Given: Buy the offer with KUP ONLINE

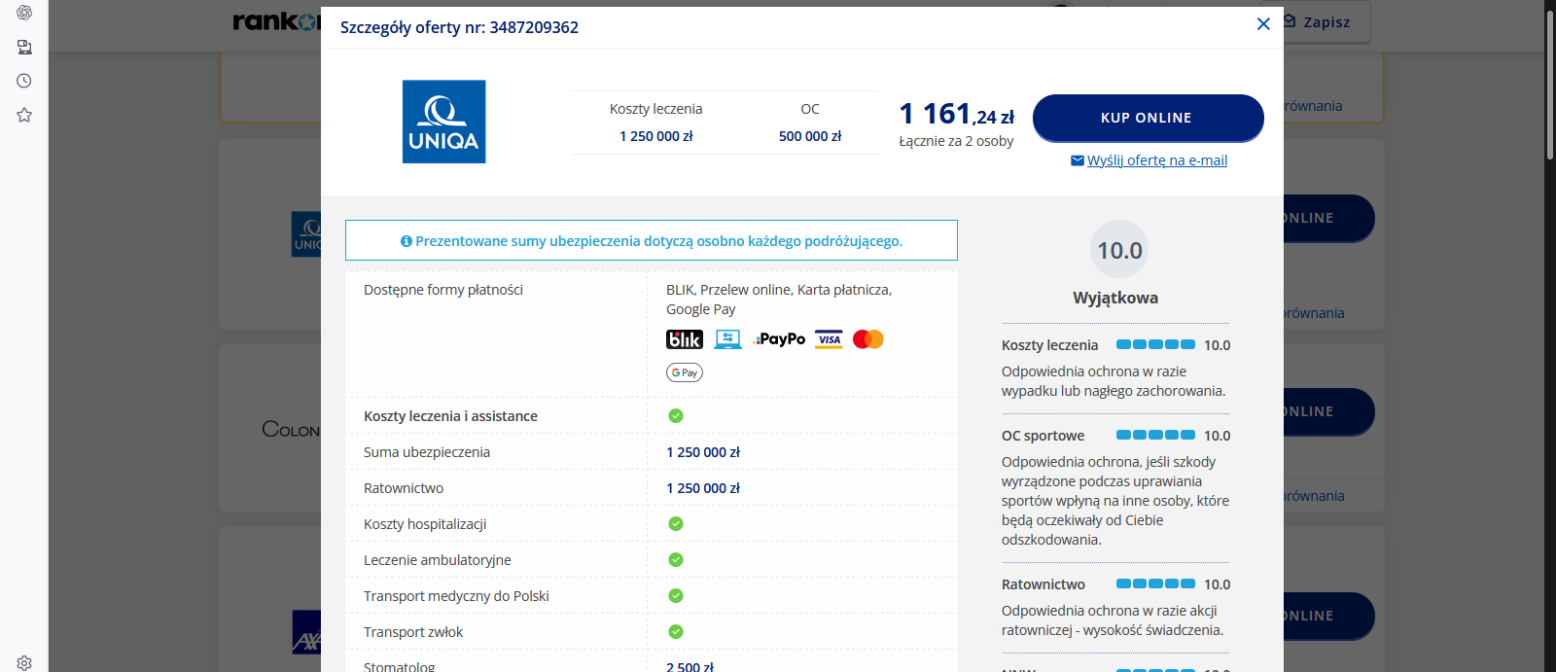Looking at the screenshot, I should click(x=1148, y=118).
